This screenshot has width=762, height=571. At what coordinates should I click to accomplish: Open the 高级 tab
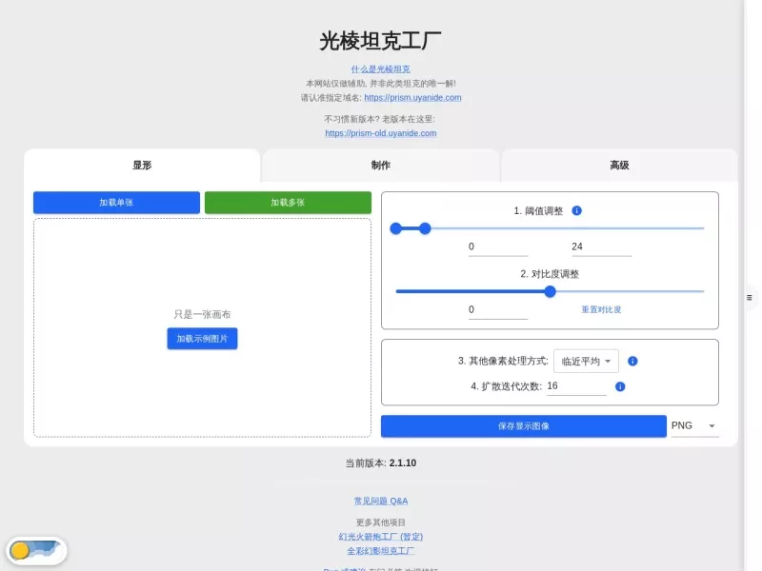619,166
